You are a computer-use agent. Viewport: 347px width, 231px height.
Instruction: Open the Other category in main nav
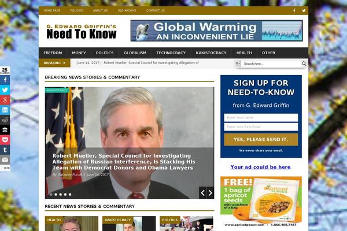click(x=269, y=53)
